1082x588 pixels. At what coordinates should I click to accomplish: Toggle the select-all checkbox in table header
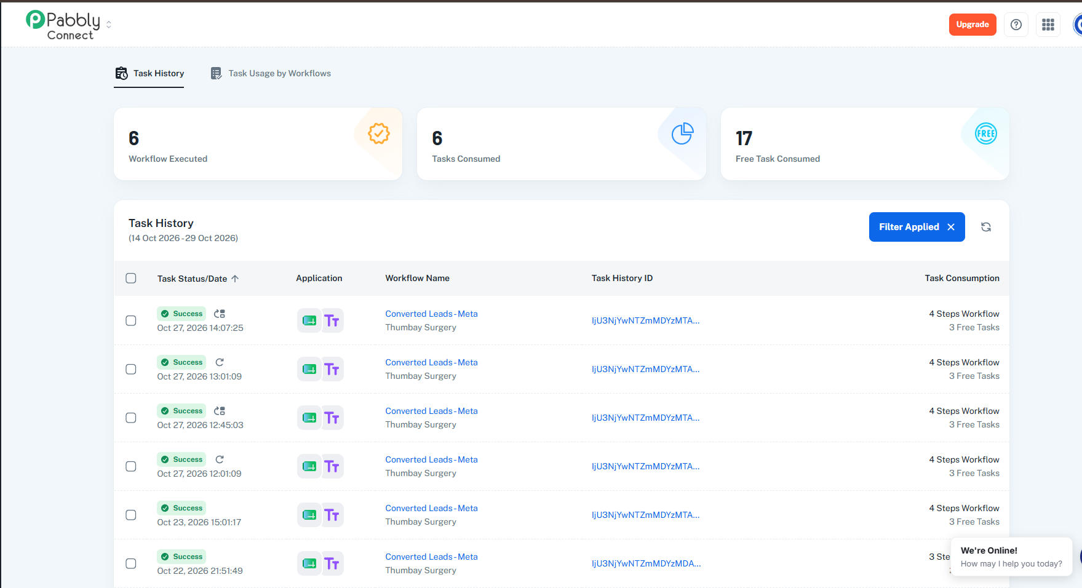click(x=131, y=278)
